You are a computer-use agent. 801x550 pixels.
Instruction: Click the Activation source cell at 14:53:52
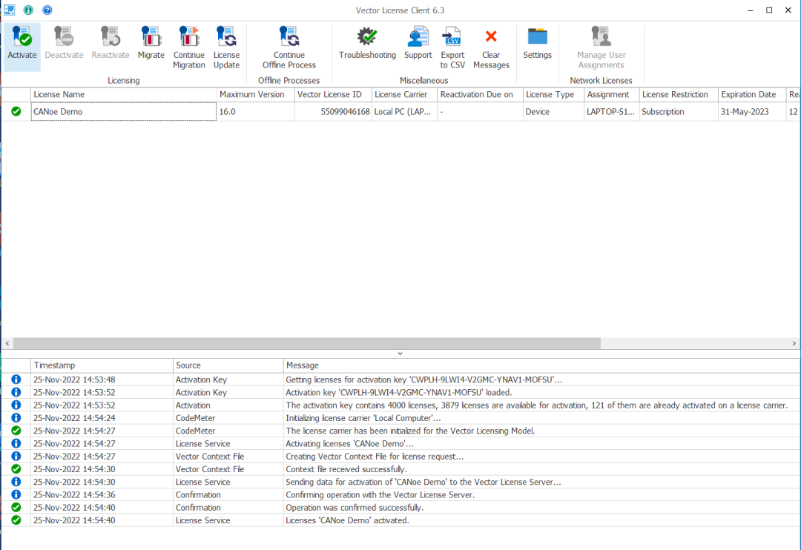tap(228, 405)
